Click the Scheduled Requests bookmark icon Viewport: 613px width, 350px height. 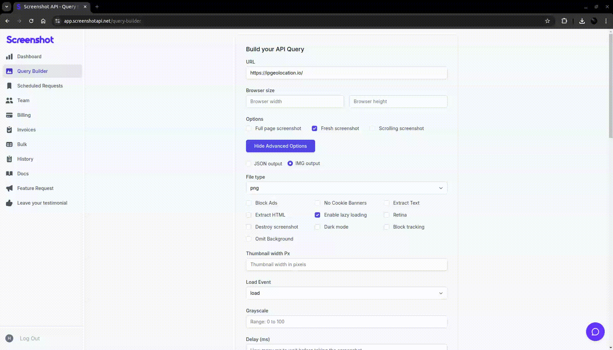coord(9,86)
